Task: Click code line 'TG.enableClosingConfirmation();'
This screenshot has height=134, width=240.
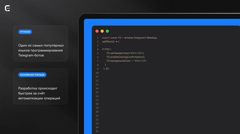Action: [x=126, y=57]
